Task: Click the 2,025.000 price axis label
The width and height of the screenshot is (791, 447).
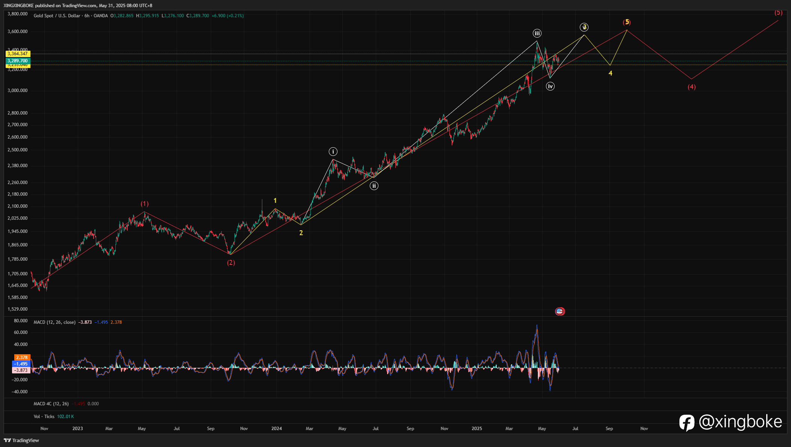Action: pyautogui.click(x=18, y=218)
